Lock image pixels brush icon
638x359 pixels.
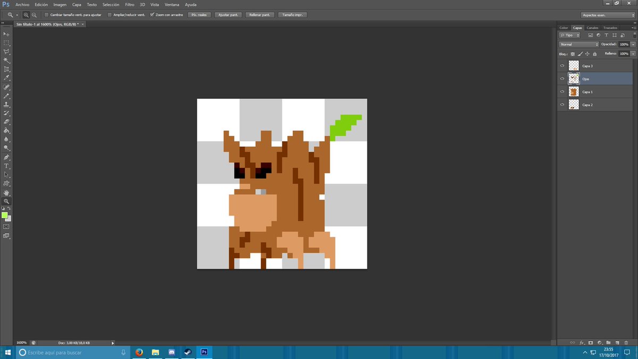tap(580, 54)
